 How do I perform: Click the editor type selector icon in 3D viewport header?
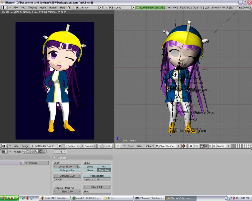(118, 146)
